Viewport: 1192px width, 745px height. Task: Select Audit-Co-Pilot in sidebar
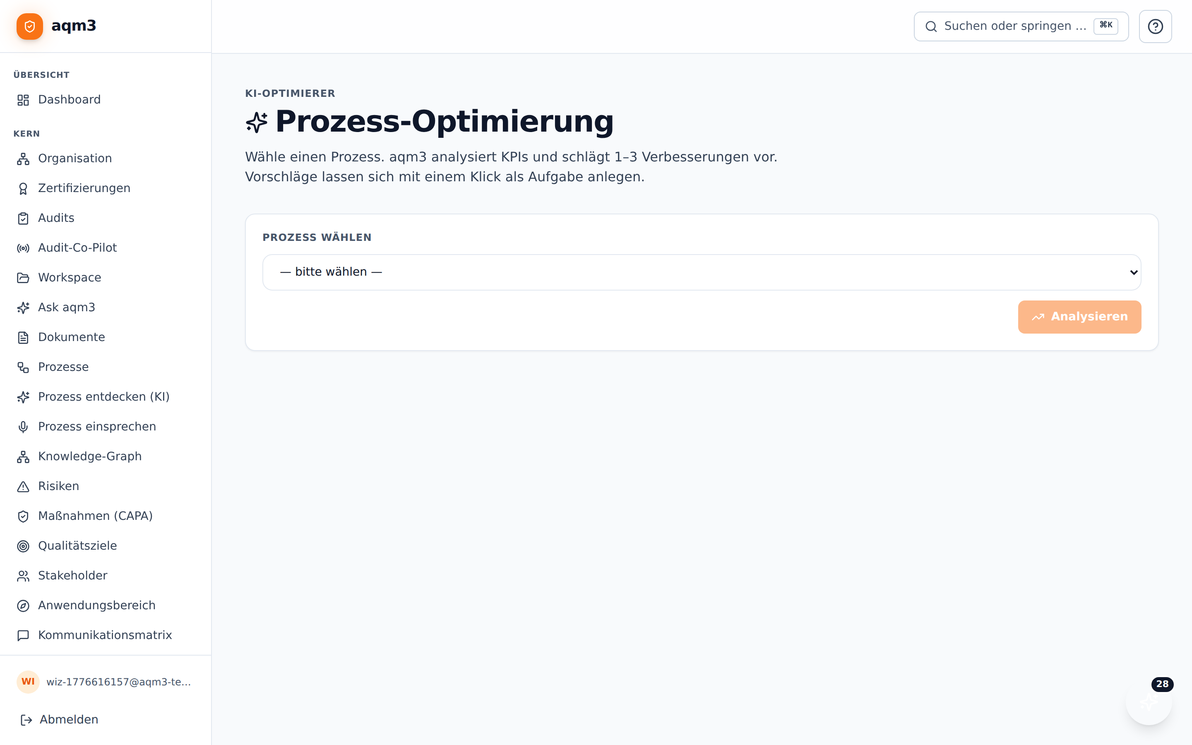(106, 248)
